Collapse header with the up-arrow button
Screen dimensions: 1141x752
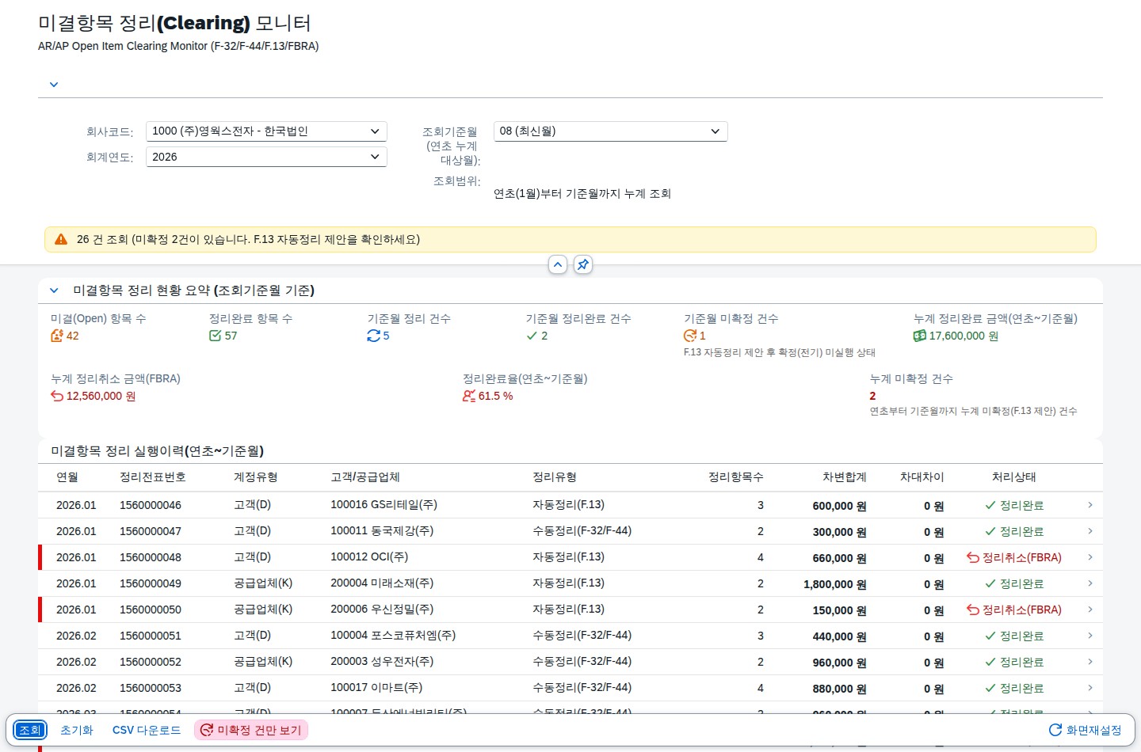[558, 264]
